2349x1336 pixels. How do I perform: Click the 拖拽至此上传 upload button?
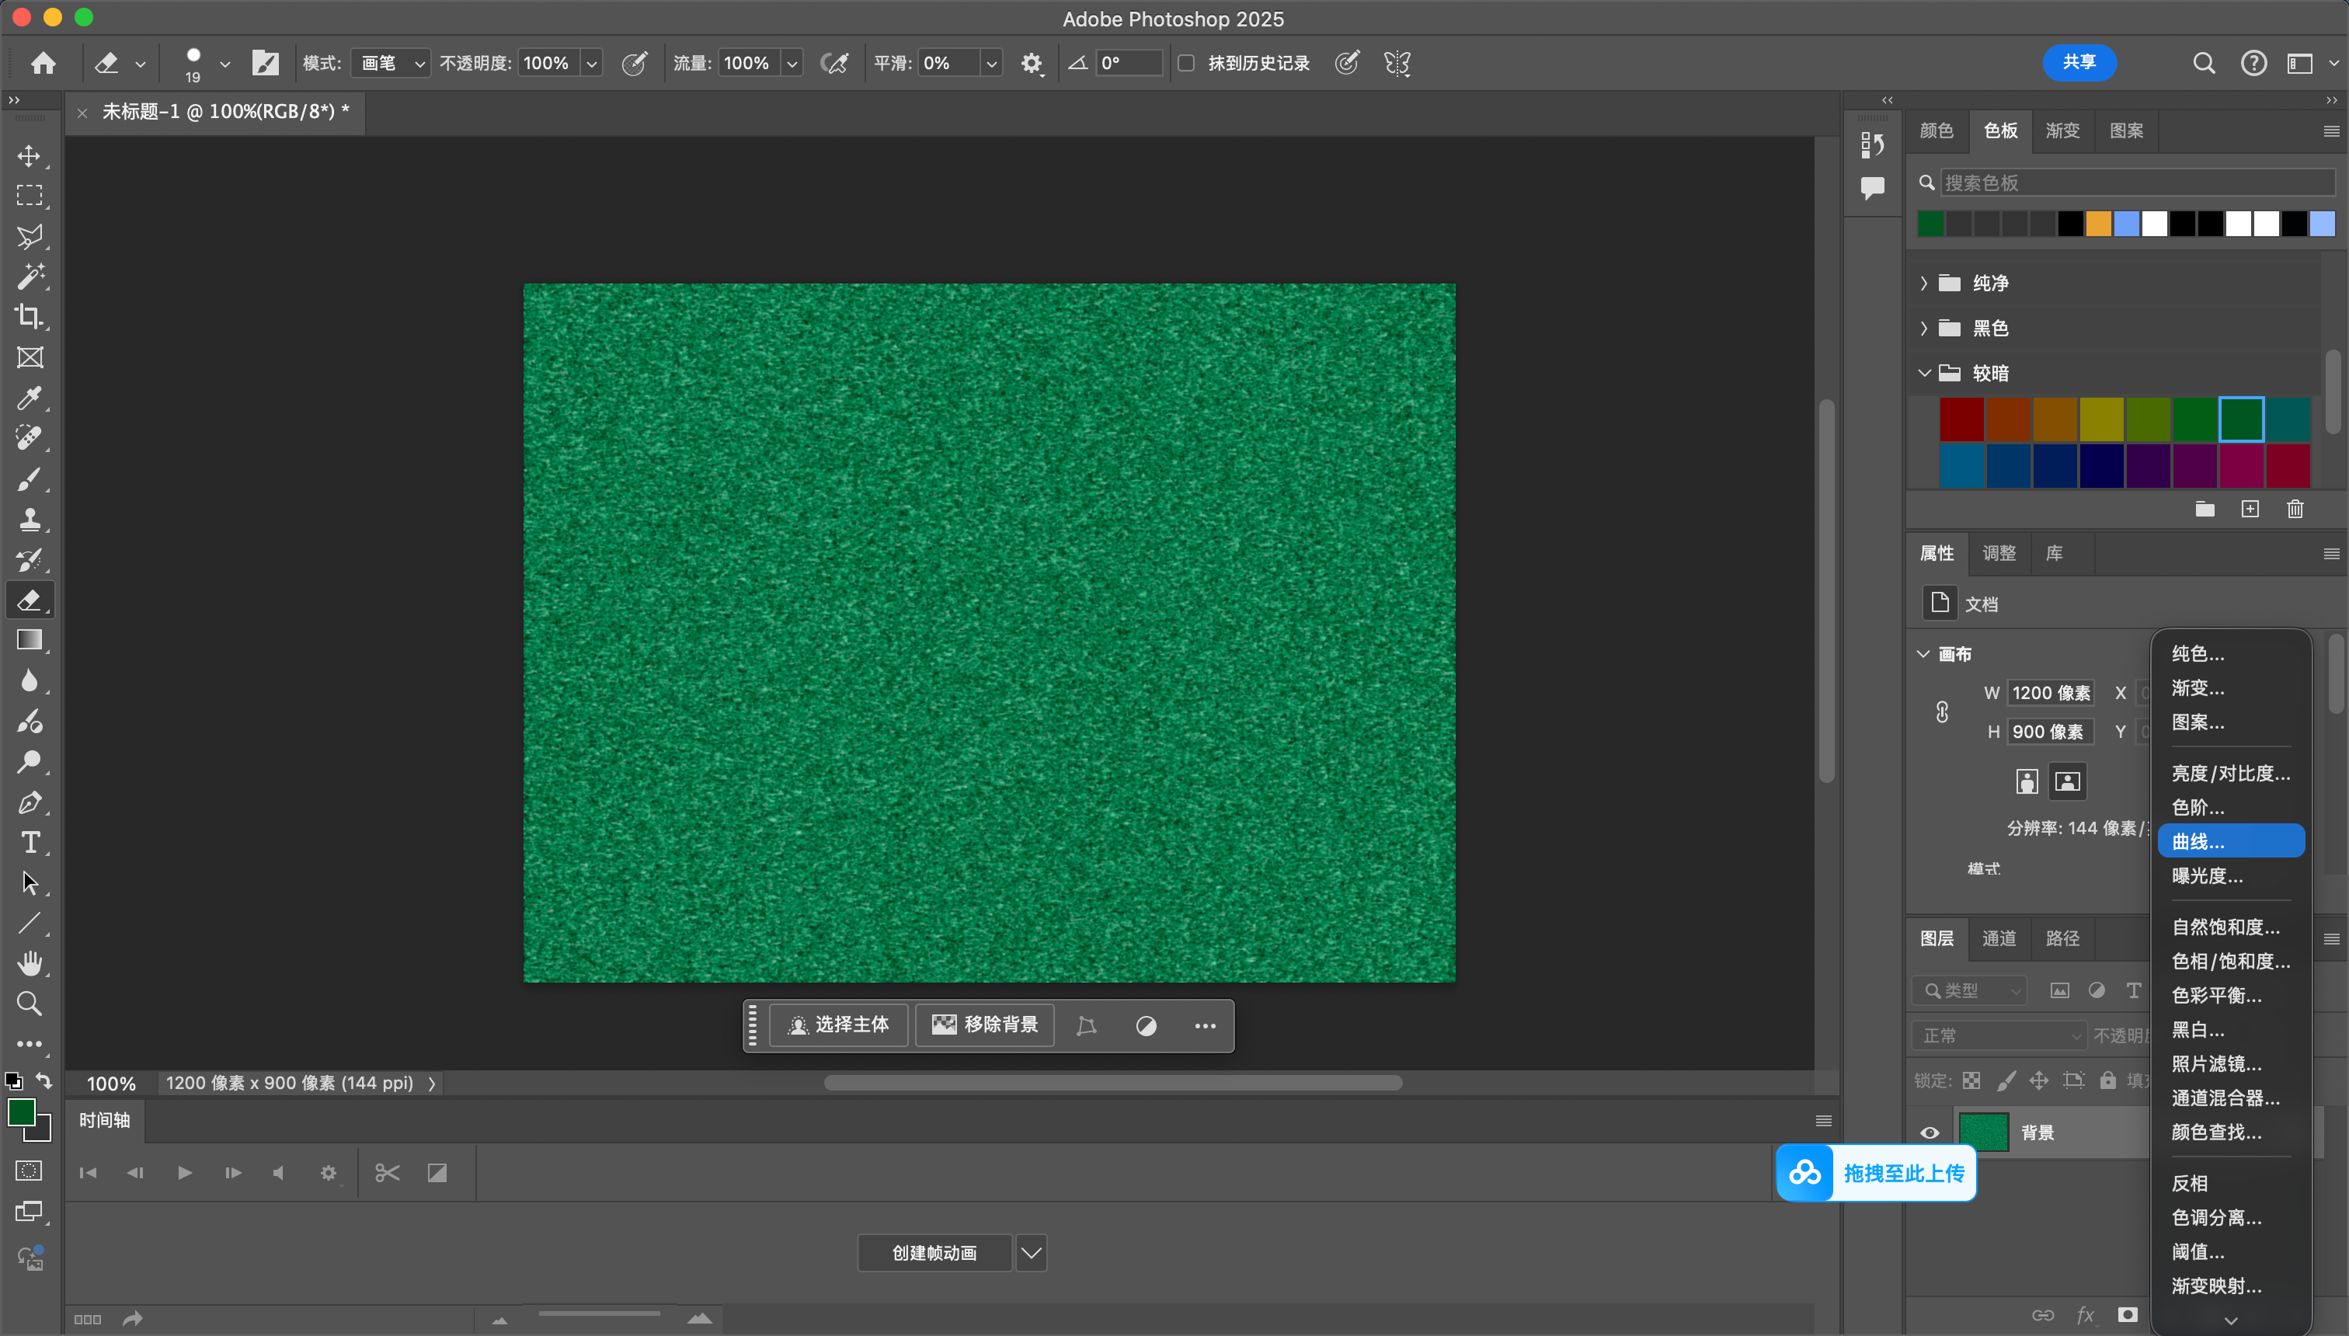click(x=1877, y=1173)
